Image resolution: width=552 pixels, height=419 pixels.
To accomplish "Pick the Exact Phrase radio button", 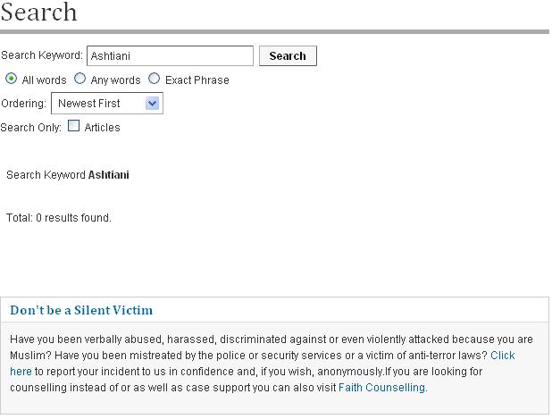I will pos(155,79).
